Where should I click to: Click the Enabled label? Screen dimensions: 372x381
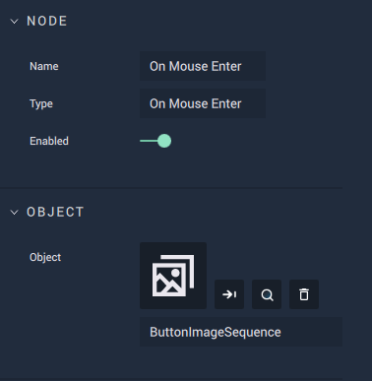coord(49,141)
